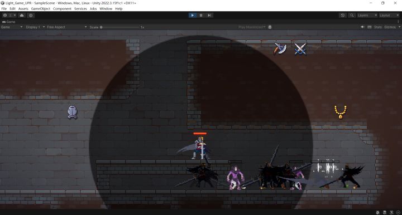The height and width of the screenshot is (215, 402).
Task: Open the Assets menu
Action: pyautogui.click(x=23, y=9)
